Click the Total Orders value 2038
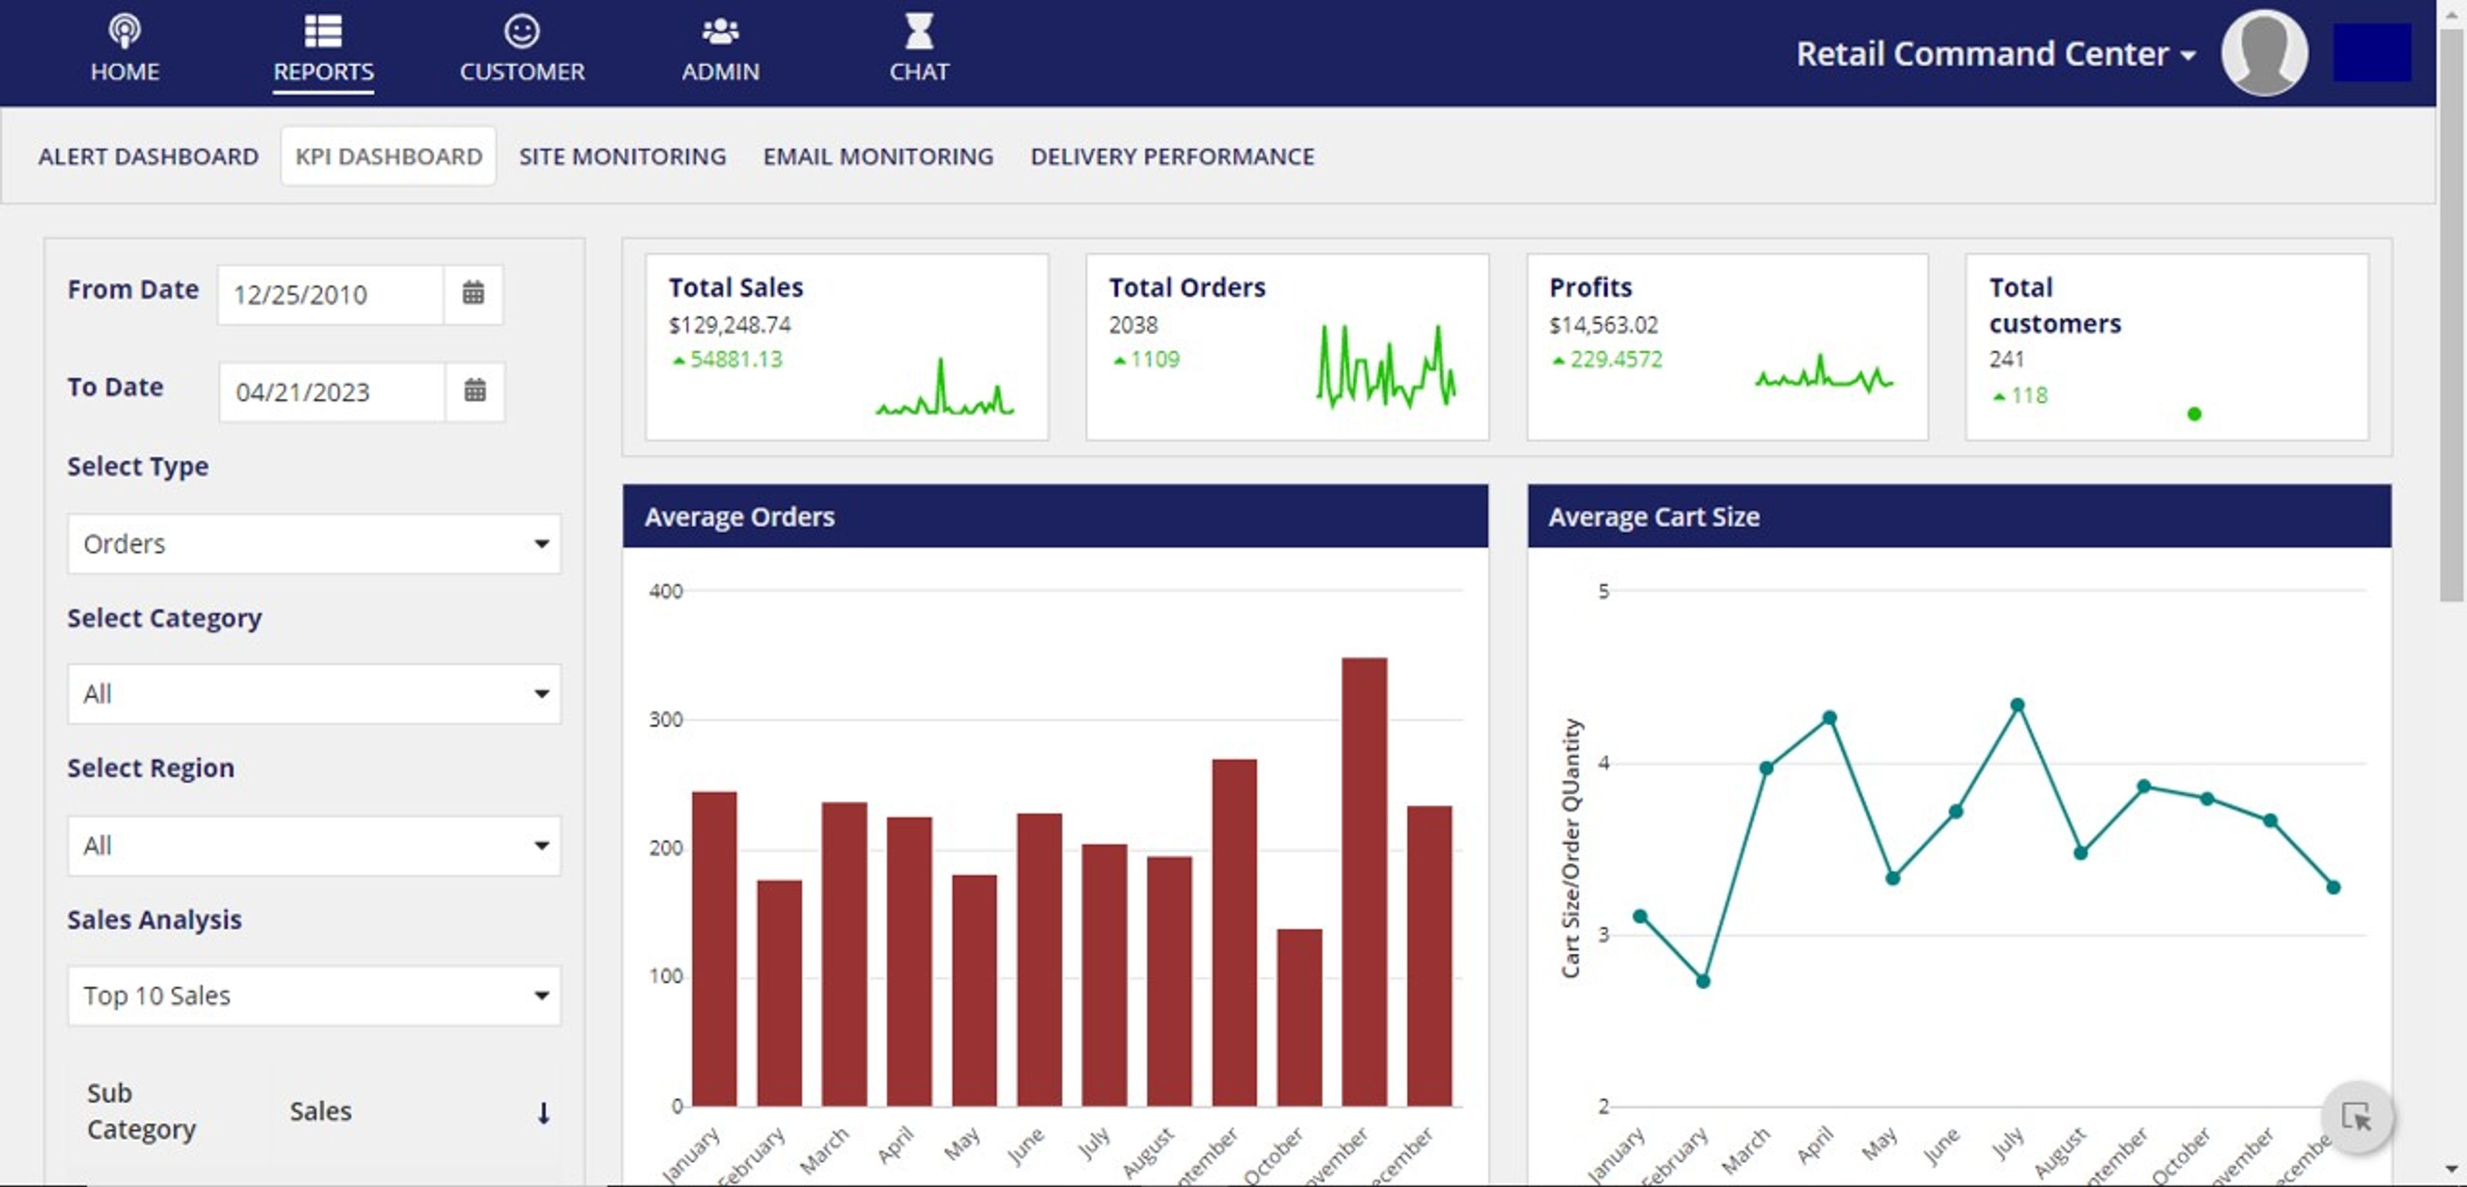Viewport: 2467px width, 1187px height. [1133, 324]
